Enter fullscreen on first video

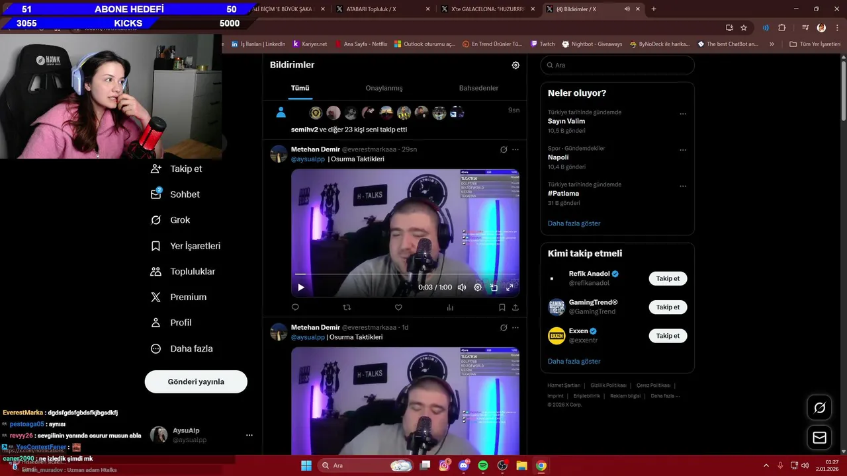[x=510, y=288]
